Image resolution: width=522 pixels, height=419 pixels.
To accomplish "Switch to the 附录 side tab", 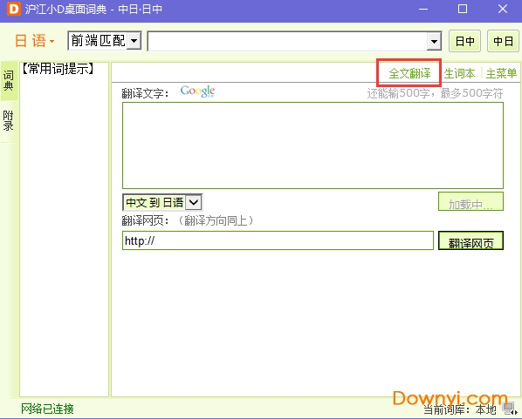I will [x=9, y=121].
